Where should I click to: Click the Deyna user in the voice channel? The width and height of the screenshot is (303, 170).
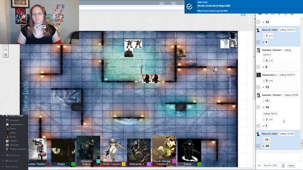(x=13, y=128)
